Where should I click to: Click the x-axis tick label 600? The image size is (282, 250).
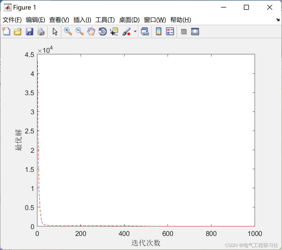click(168, 234)
